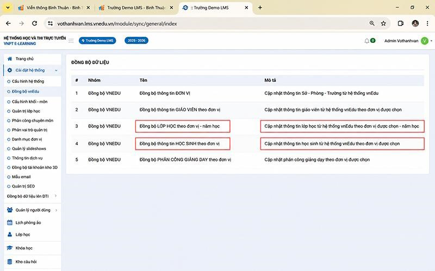Click the Lớp học person icon
Viewport: 435px width, 271px height.
10,235
